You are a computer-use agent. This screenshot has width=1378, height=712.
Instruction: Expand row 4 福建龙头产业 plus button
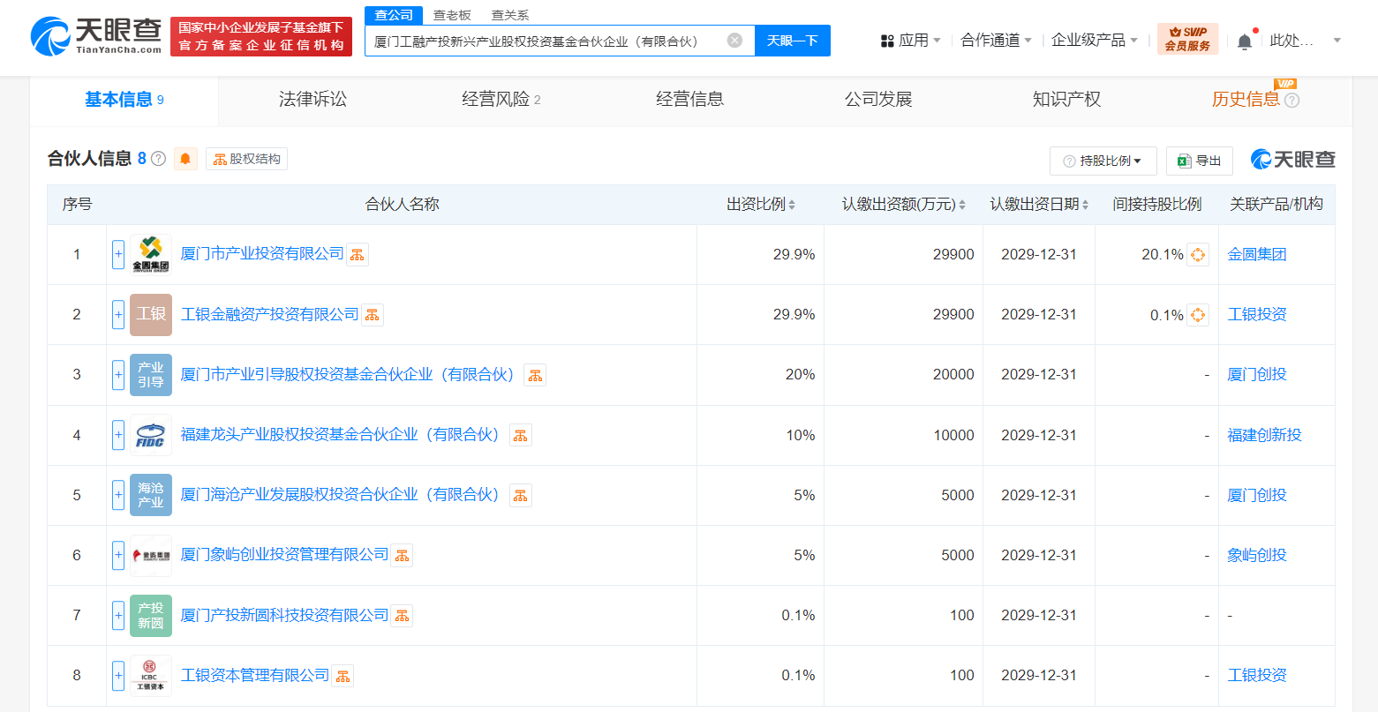point(118,435)
